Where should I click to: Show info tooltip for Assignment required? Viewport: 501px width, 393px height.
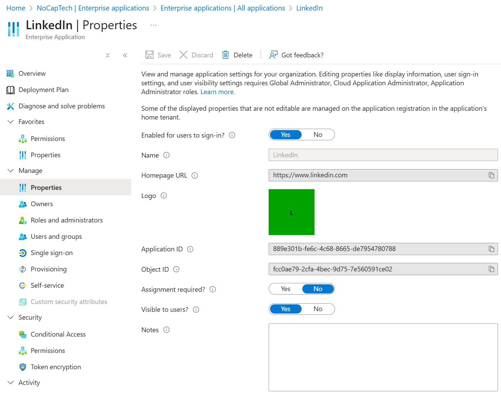coord(213,289)
